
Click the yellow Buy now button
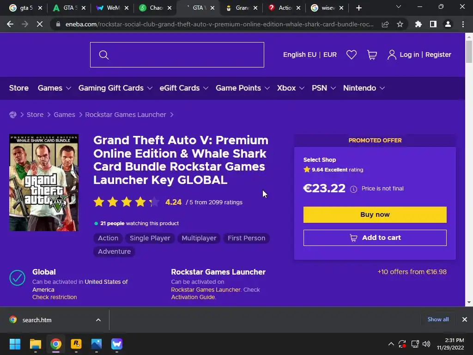click(x=375, y=214)
